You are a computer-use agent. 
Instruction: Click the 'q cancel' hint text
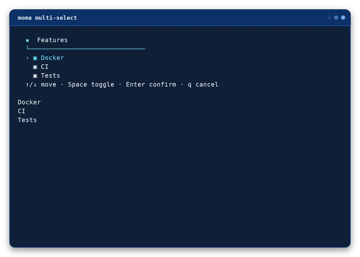(203, 85)
